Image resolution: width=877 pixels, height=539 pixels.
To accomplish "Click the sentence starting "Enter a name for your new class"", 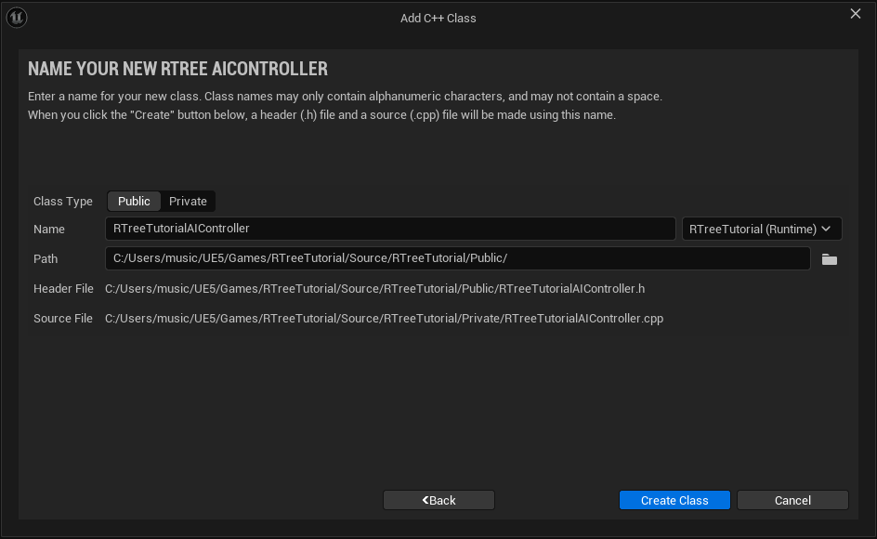I will [x=345, y=97].
